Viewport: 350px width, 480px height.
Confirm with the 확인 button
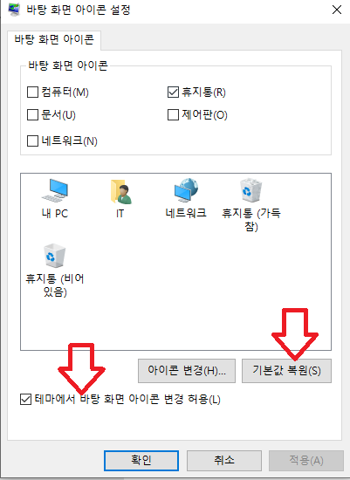point(141,461)
